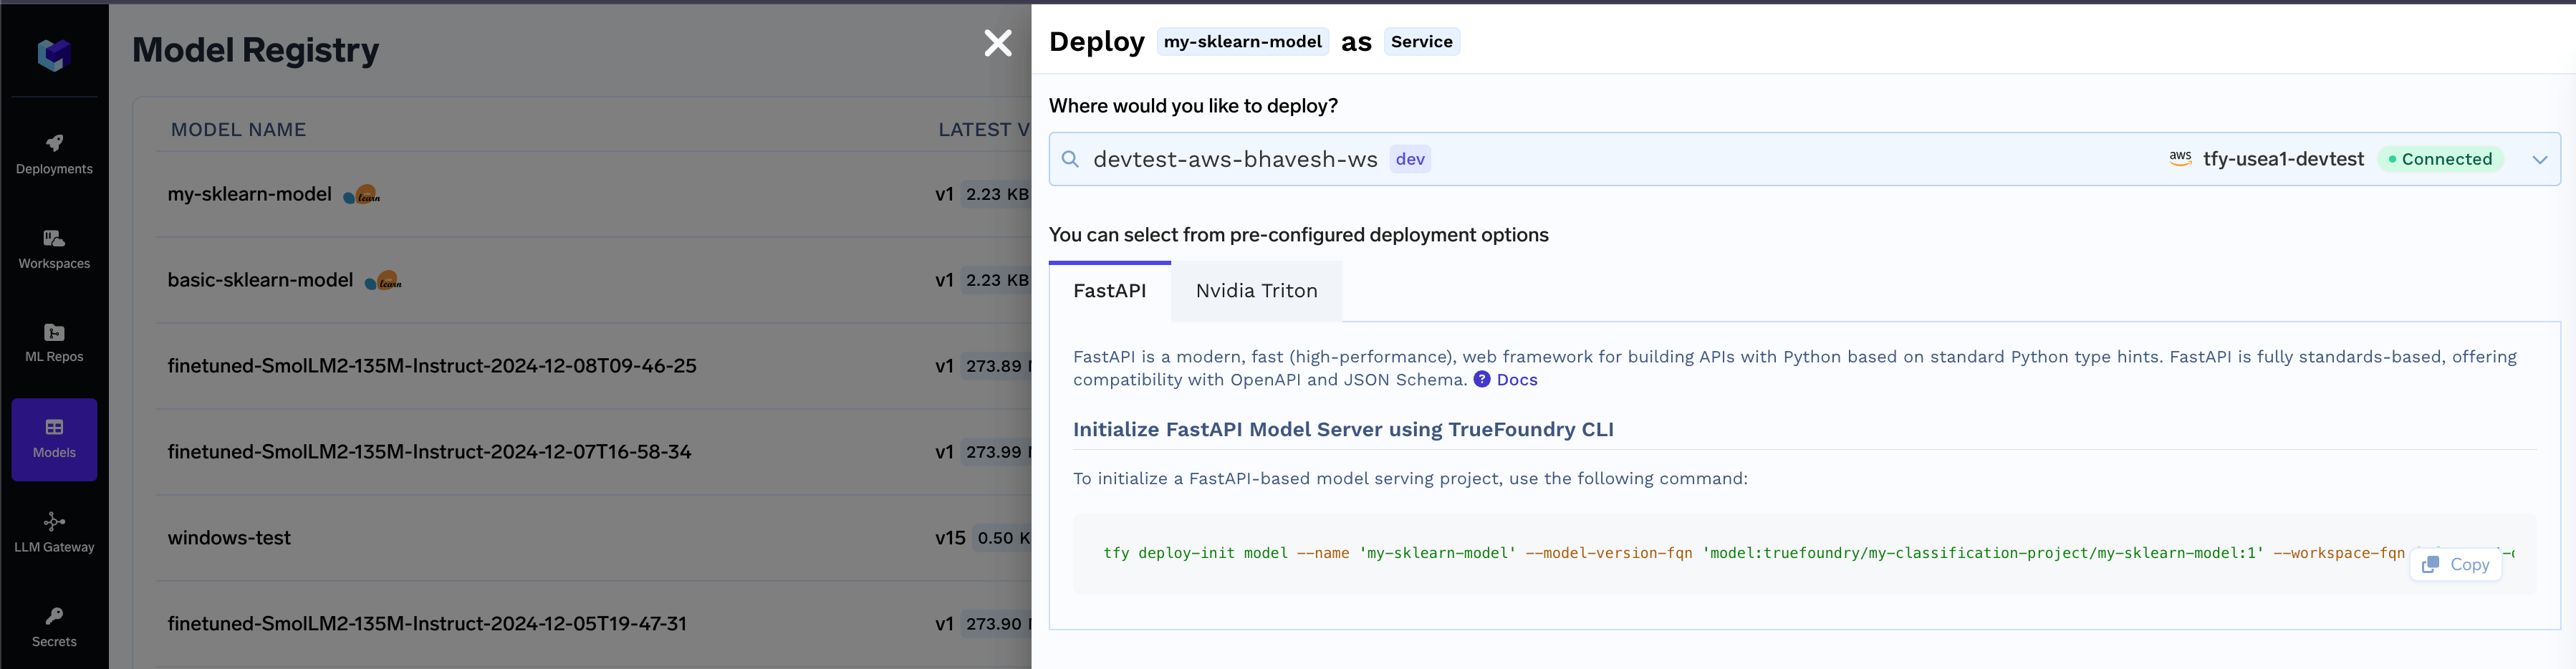This screenshot has width=2576, height=669.
Task: Open finetuned-SmolLM2 model dated 2024-12-07T16-58-34
Action: (429, 452)
